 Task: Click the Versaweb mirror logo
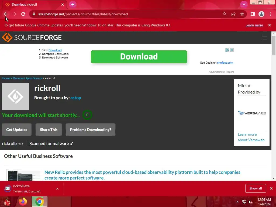coord(252,113)
